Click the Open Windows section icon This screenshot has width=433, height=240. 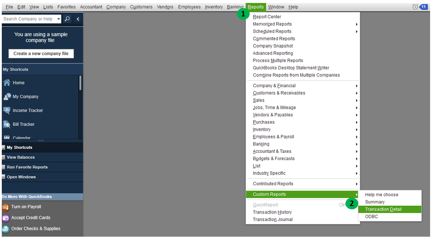click(3, 177)
